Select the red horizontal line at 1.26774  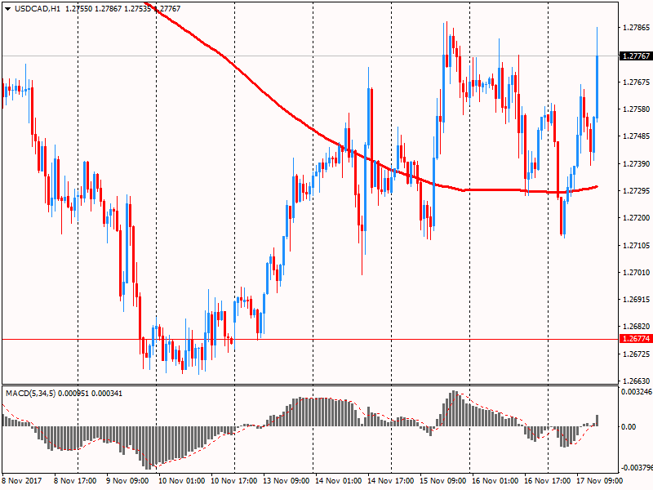(x=310, y=339)
